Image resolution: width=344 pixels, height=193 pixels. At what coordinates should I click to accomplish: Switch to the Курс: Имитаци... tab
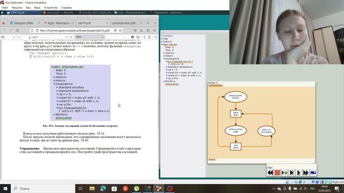[59, 23]
